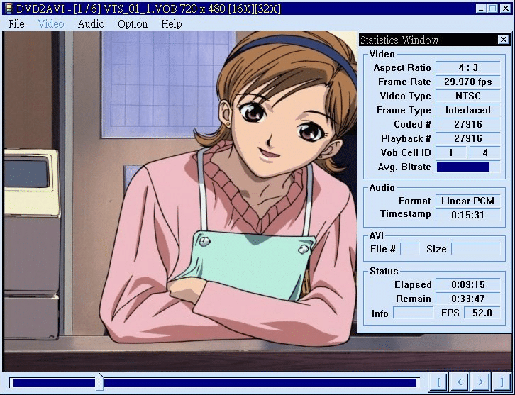This screenshot has height=395, width=515.
Task: Click the Elapsed value 0:09:15
Action: click(468, 284)
